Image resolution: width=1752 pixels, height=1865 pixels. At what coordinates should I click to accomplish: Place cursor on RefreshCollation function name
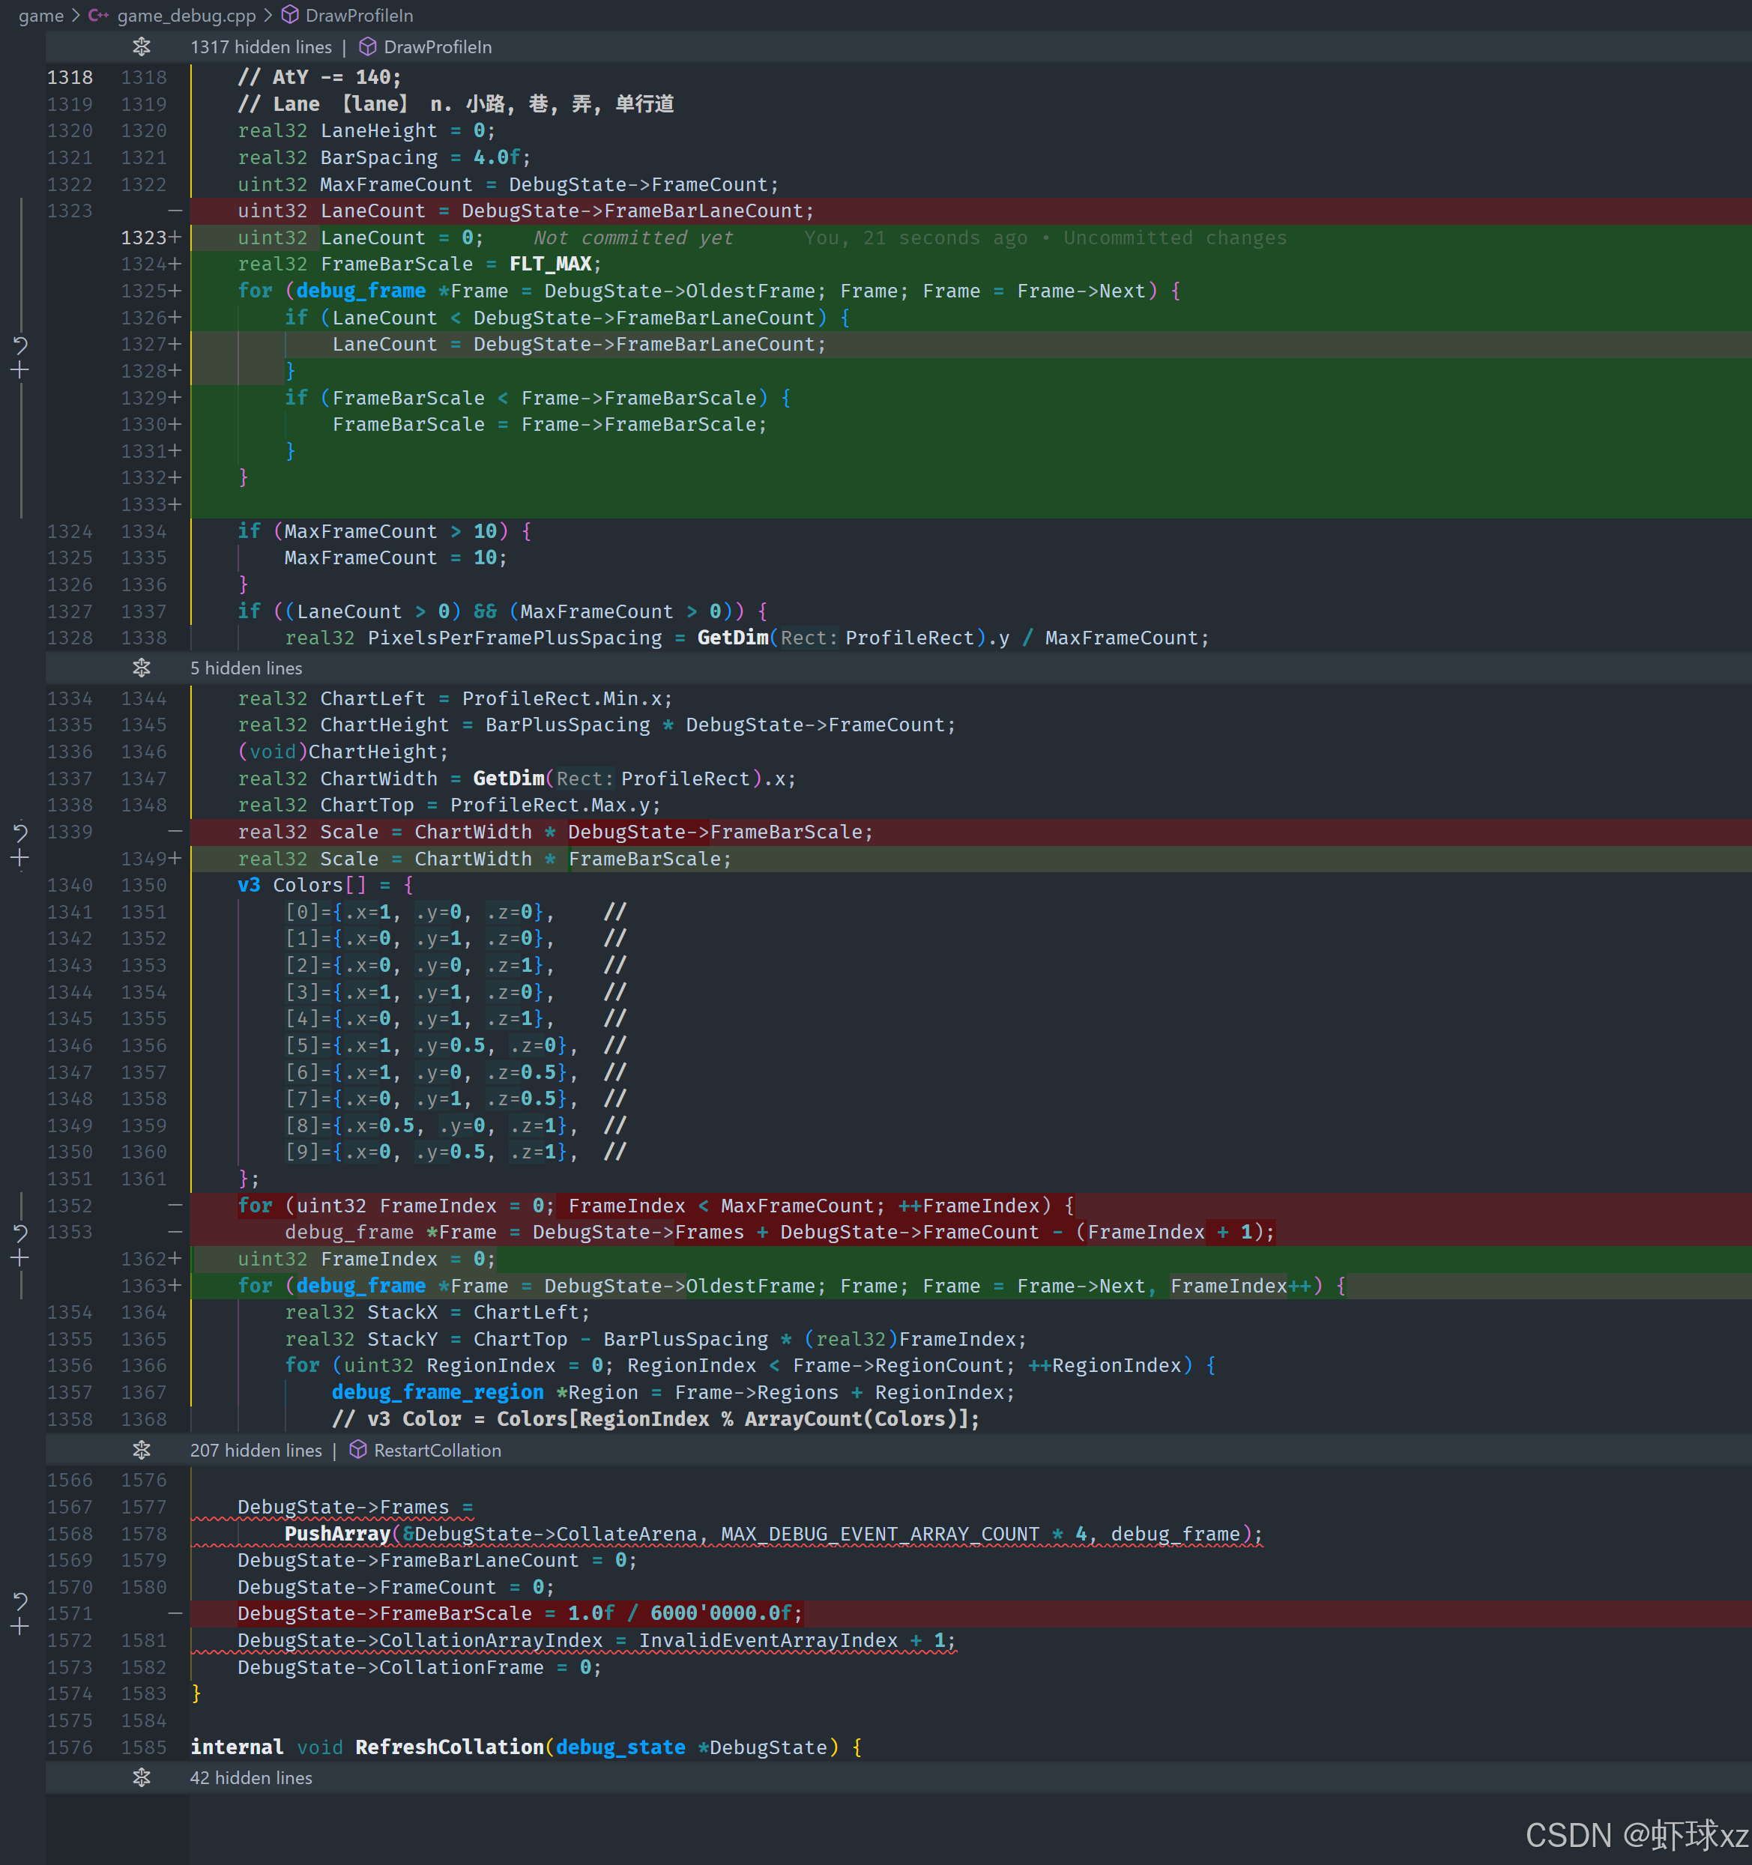449,1747
